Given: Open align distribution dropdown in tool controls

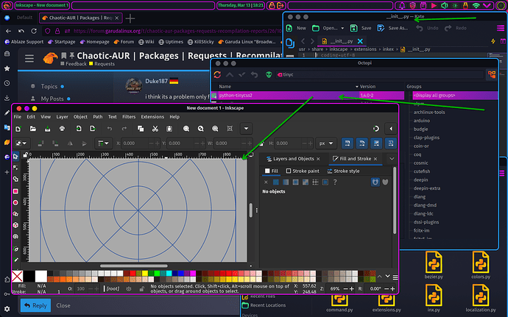Looking at the screenshot, I should click(104, 143).
